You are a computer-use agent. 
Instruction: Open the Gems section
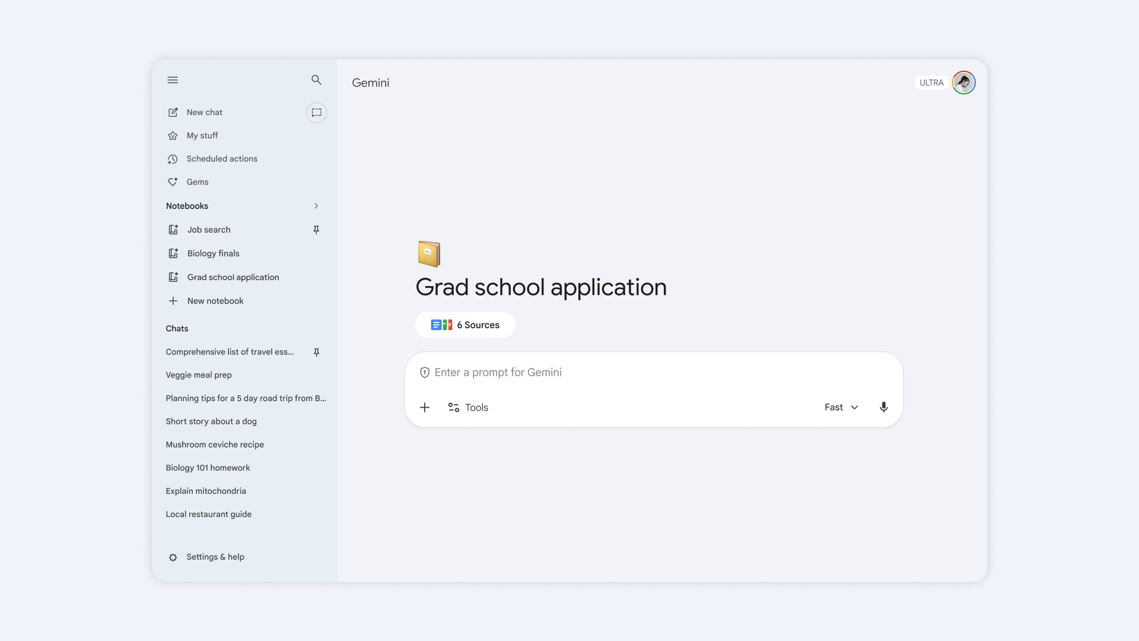pos(197,182)
